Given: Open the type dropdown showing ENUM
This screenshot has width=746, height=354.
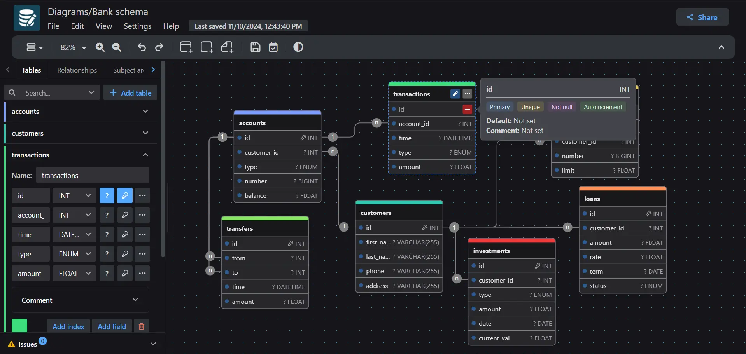Looking at the screenshot, I should coord(74,253).
